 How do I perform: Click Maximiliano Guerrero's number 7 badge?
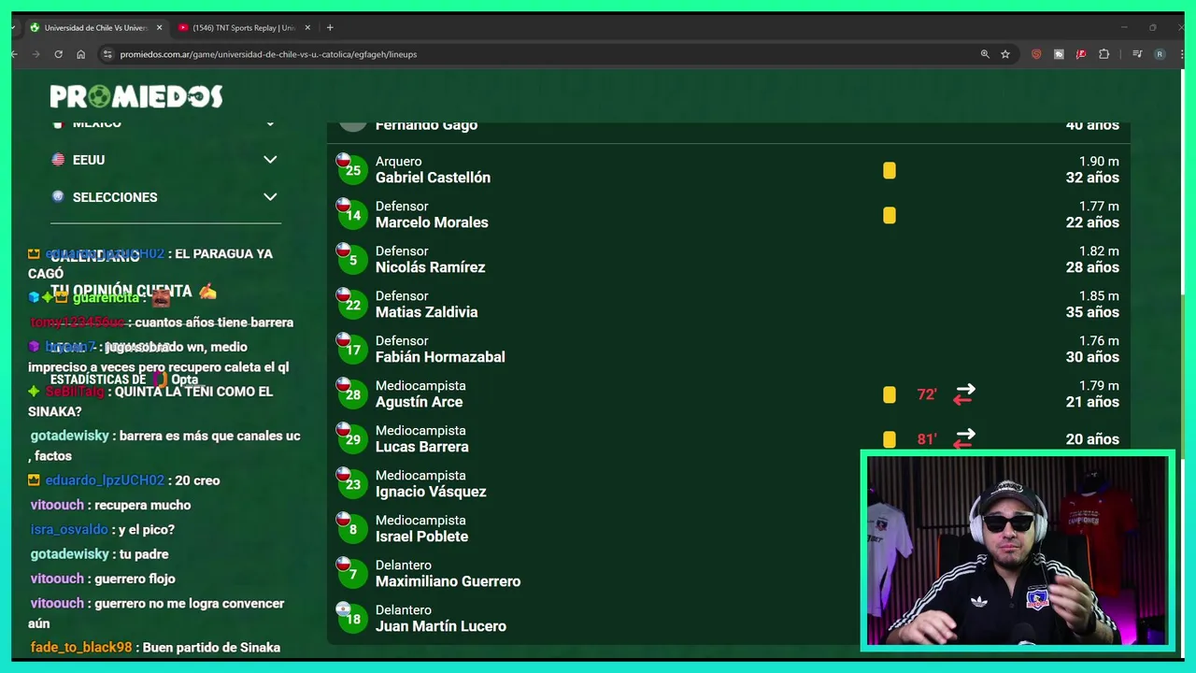click(352, 573)
